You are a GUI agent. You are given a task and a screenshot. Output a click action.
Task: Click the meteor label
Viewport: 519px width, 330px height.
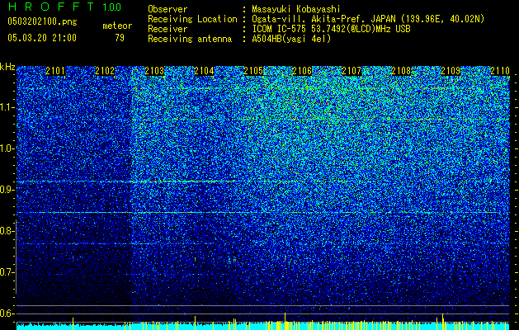click(117, 26)
